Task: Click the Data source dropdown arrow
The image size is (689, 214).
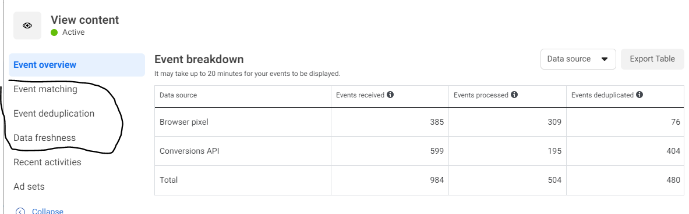Action: coord(604,60)
